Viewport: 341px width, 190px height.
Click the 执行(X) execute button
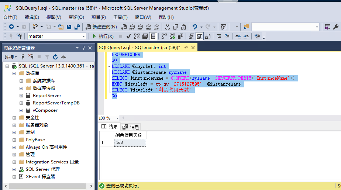tap(103, 36)
